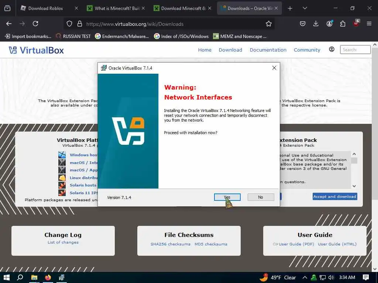The width and height of the screenshot is (378, 283).
Task: Open tracking protection shield icon
Action: click(x=69, y=24)
